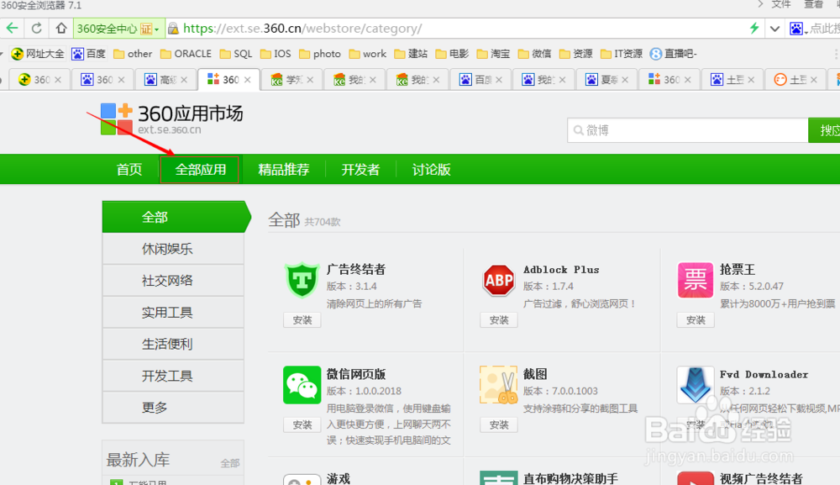840x485 pixels.
Task: Open the browser home page icon
Action: (x=61, y=28)
